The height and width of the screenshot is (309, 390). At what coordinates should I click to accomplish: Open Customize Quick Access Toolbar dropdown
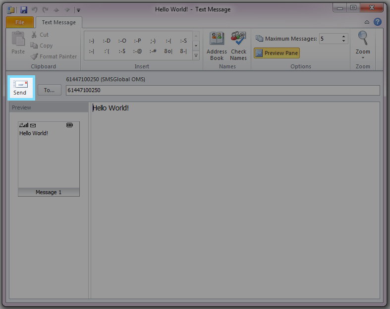[x=78, y=9]
